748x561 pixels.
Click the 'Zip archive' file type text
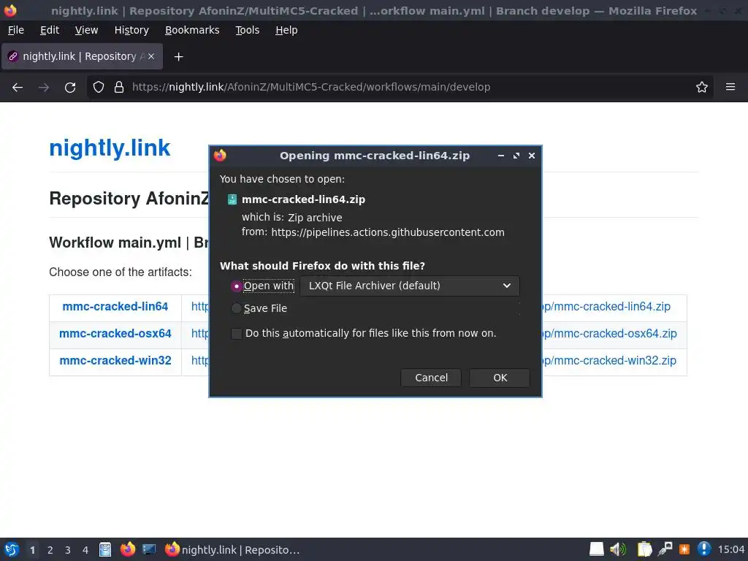point(315,218)
